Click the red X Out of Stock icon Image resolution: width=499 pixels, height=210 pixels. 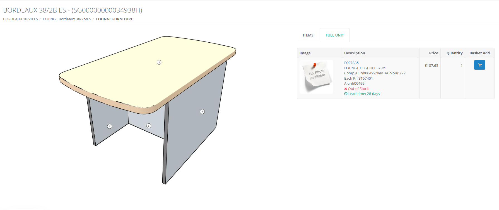pyautogui.click(x=346, y=89)
